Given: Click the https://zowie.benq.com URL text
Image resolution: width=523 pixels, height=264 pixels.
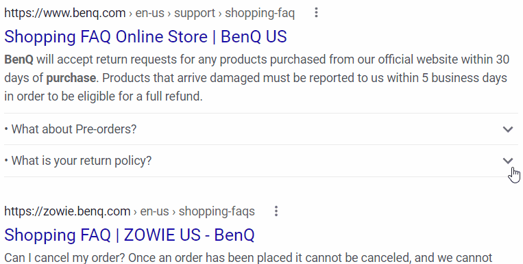Looking at the screenshot, I should (67, 211).
